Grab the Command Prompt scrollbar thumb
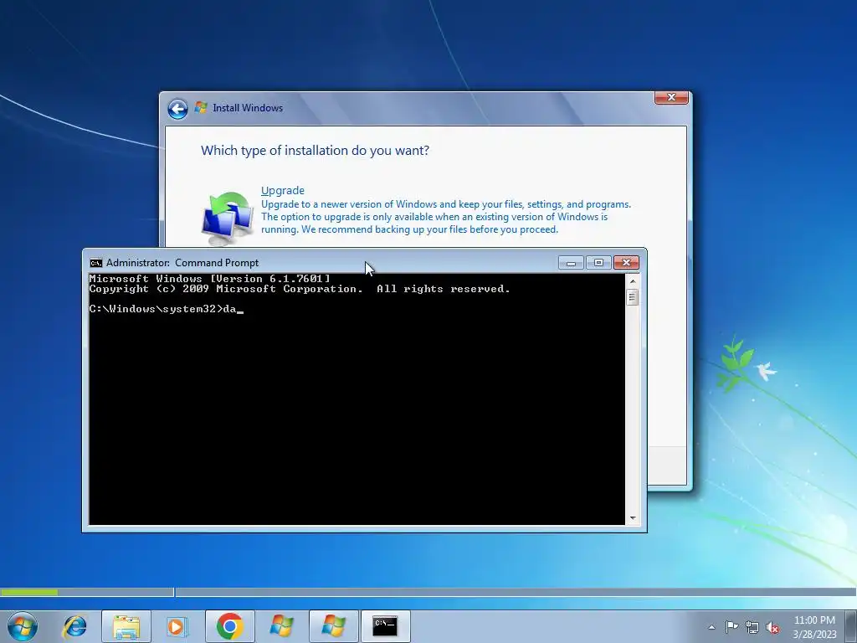Screen dimensions: 857x643 click(x=633, y=297)
